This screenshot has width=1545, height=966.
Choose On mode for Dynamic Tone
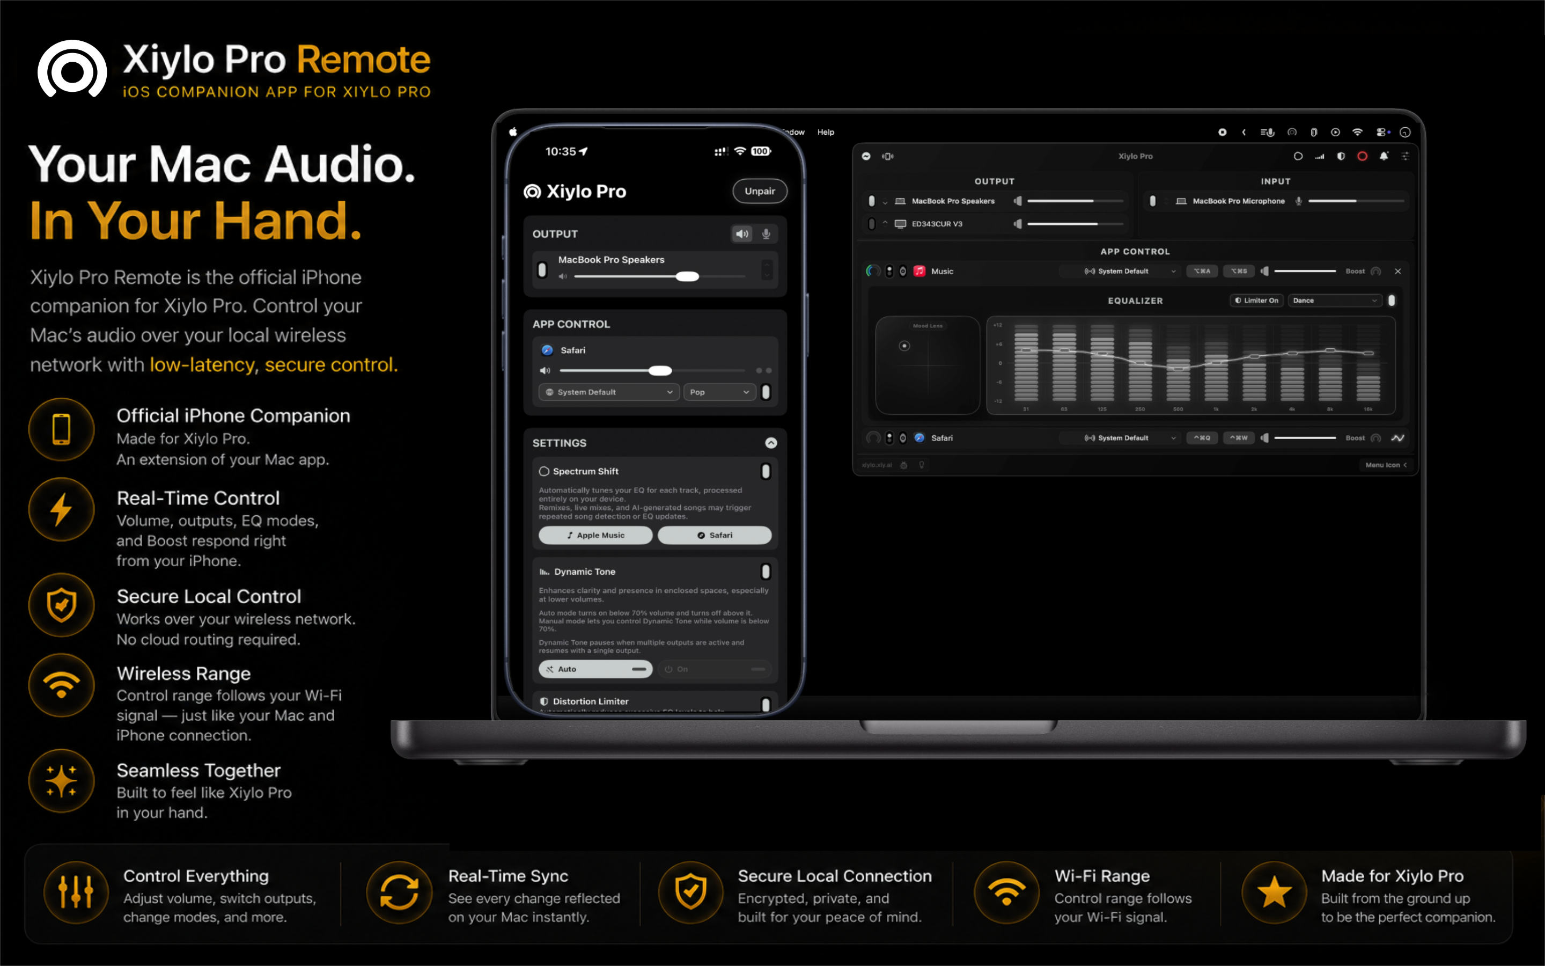tap(715, 669)
